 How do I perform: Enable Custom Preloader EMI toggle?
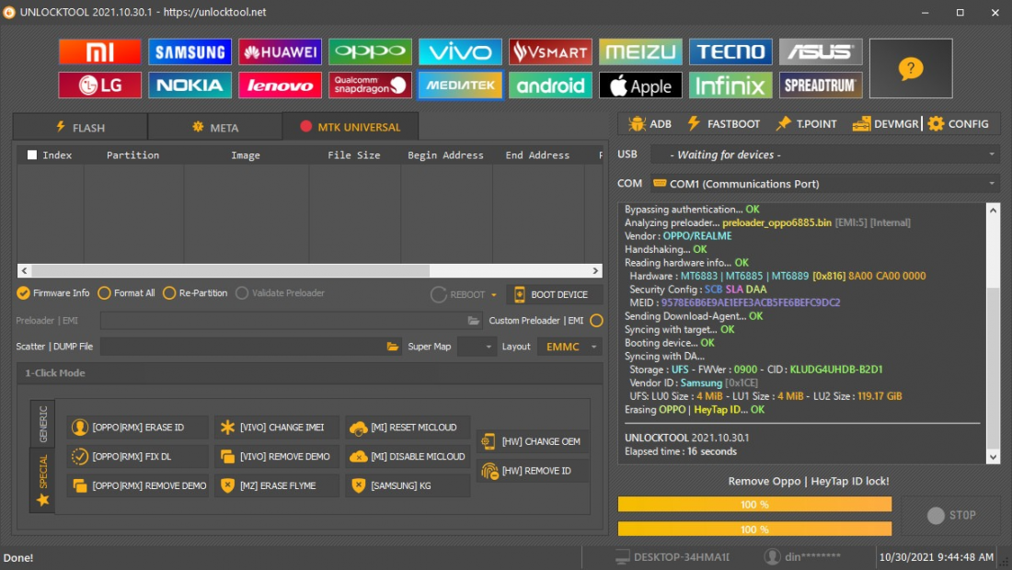596,321
